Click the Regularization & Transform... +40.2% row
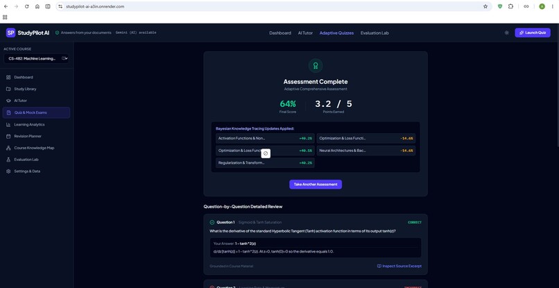The width and height of the screenshot is (559, 288). point(265,162)
